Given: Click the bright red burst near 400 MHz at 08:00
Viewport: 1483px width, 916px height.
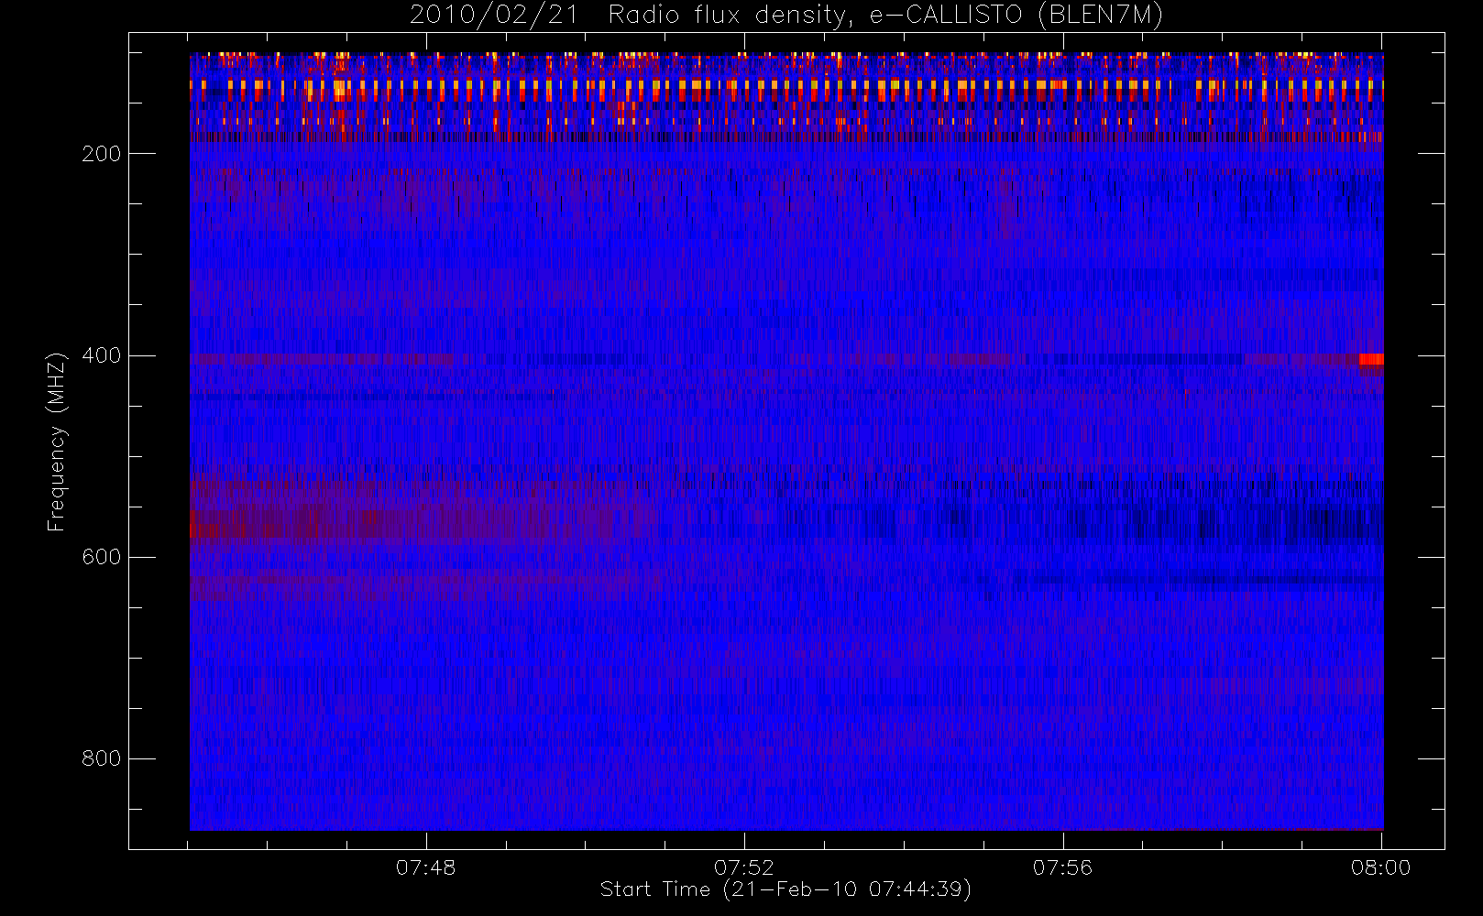Looking at the screenshot, I should point(1371,359).
